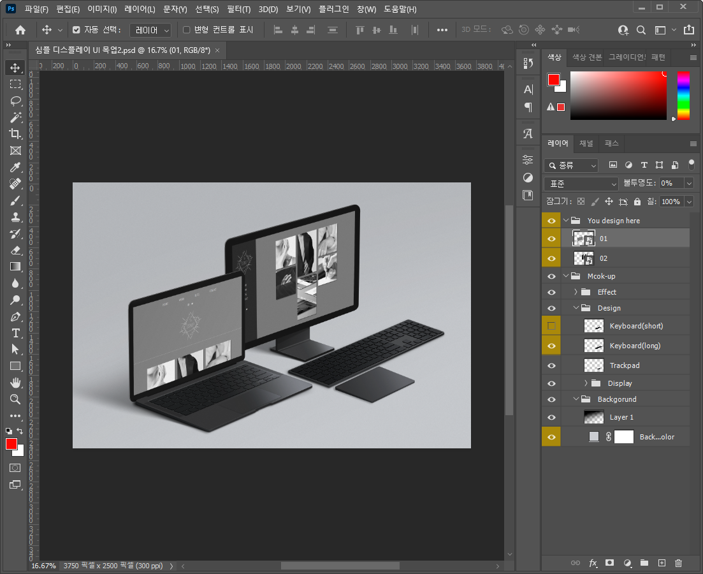Select the Zoom tool
Image resolution: width=703 pixels, height=574 pixels.
tap(15, 399)
